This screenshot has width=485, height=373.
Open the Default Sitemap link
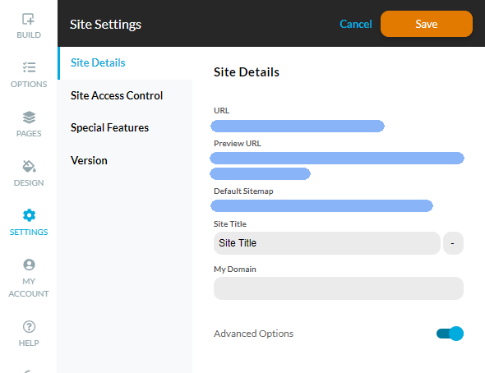click(321, 206)
